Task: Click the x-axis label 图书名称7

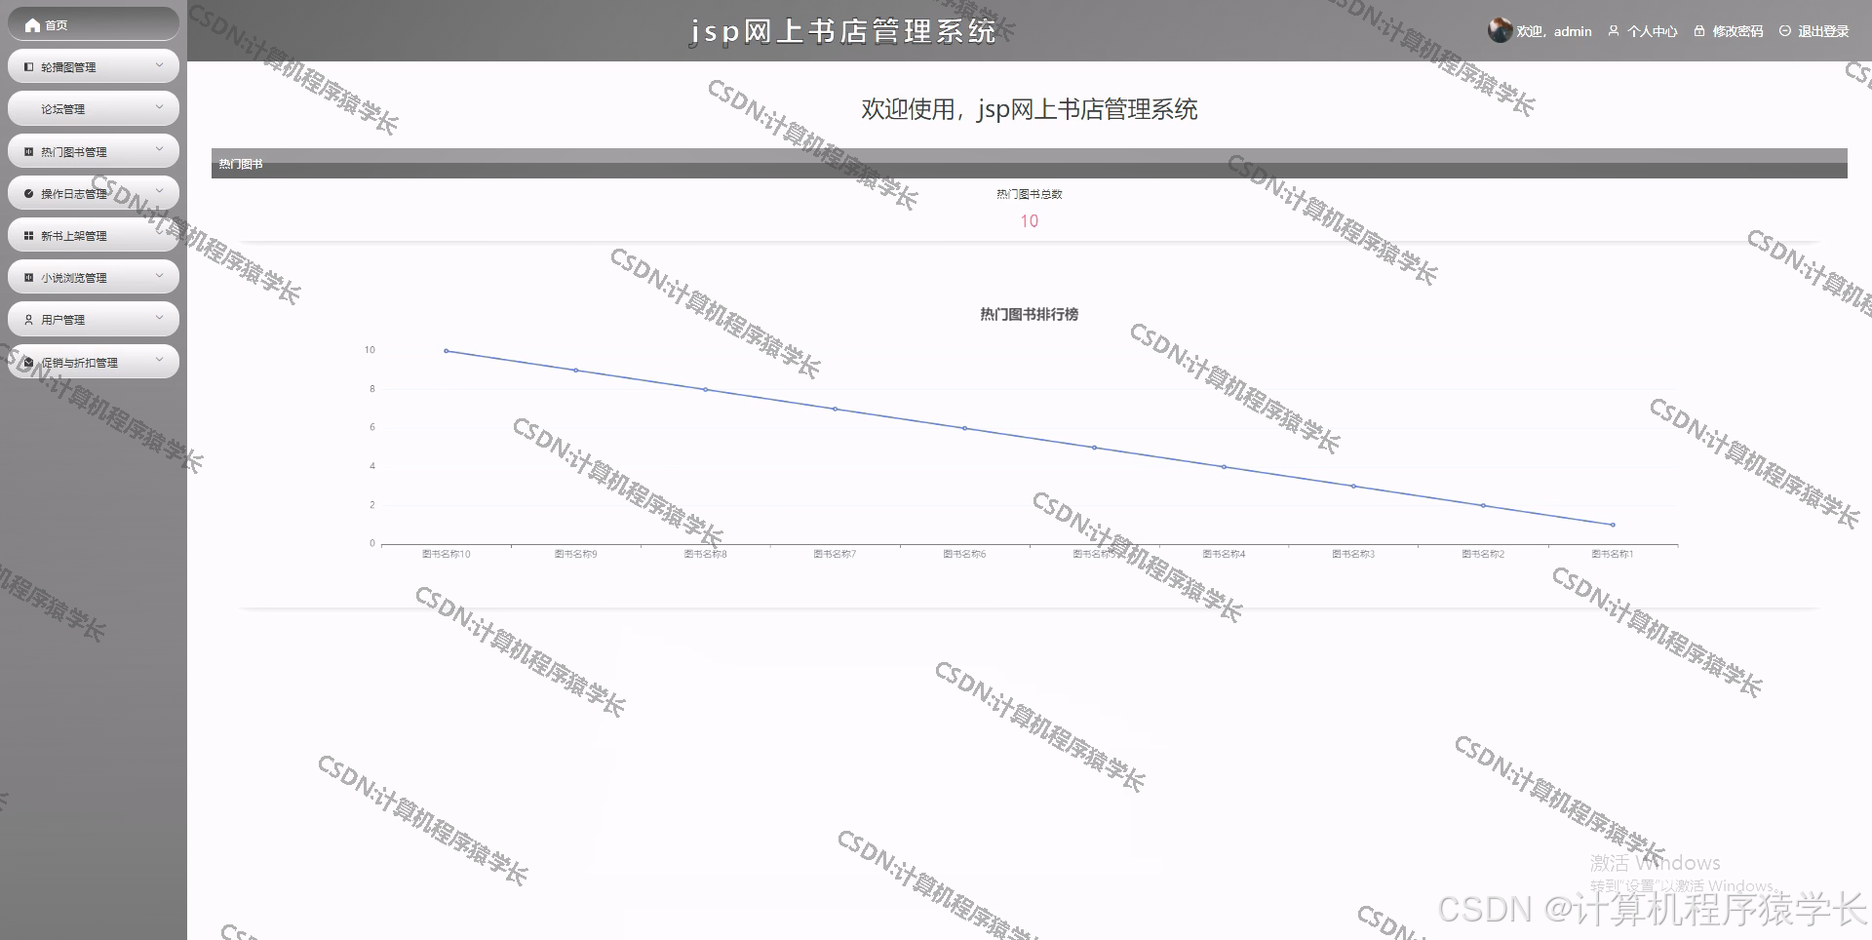Action: 836,554
